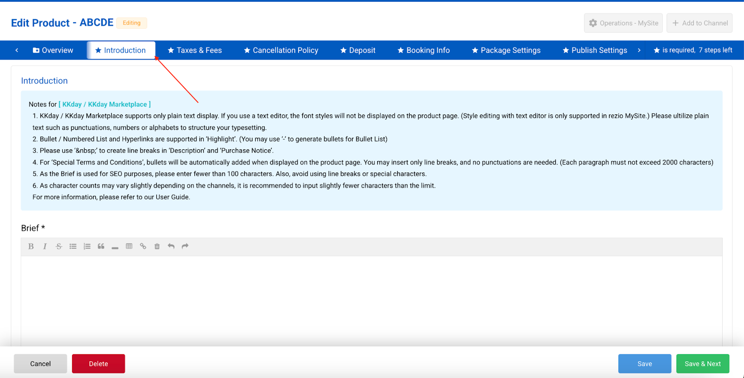
Task: Click the KKday / KKday Marketplace label
Action: click(x=105, y=104)
